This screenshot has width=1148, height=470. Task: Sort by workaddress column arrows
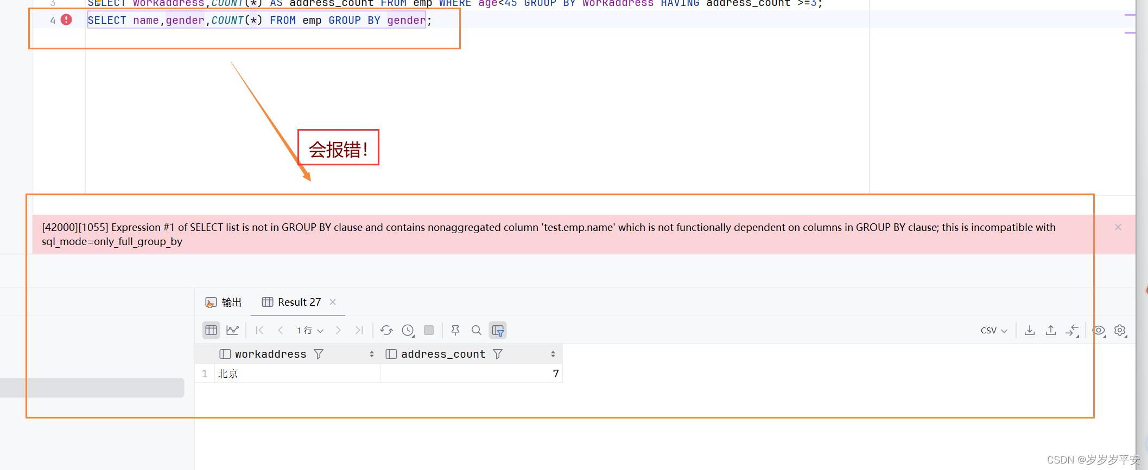click(x=372, y=354)
